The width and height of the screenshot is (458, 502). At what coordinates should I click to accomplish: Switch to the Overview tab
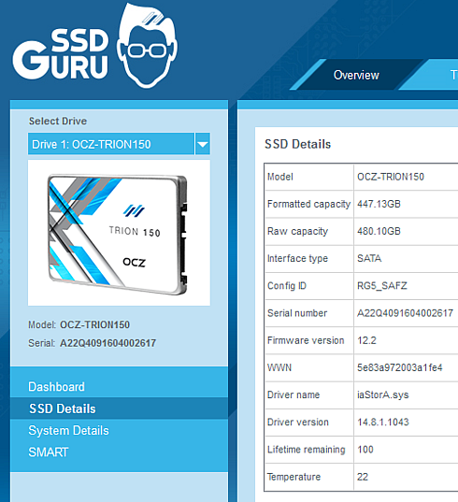point(356,75)
